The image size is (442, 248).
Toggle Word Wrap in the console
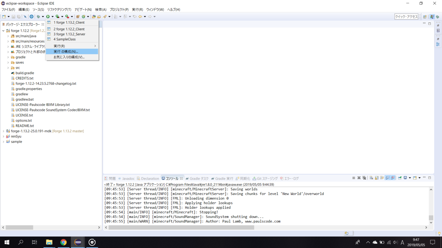tap(382, 178)
